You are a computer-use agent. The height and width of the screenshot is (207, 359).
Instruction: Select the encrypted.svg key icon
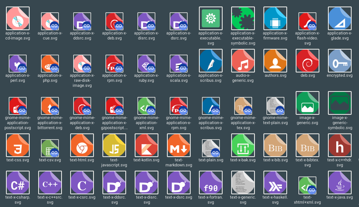(340, 61)
